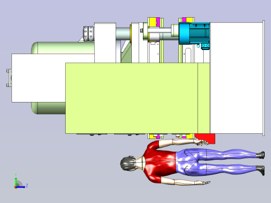The width and height of the screenshot is (271, 203).
Task: Select the gray shaft between the white blocks
Action: (123, 34)
